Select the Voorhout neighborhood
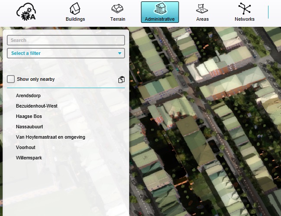Viewport: 281px width, 216px height. coord(26,147)
